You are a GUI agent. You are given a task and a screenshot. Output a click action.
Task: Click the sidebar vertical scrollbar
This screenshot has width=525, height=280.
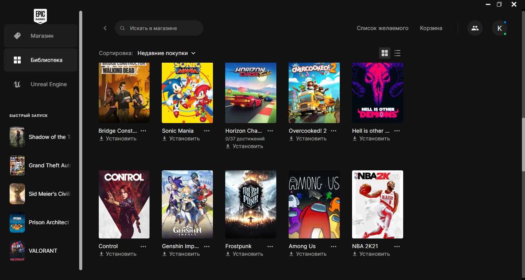[81, 140]
